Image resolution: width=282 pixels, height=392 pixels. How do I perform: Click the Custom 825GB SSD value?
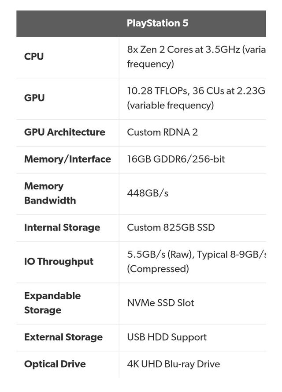[x=171, y=227]
